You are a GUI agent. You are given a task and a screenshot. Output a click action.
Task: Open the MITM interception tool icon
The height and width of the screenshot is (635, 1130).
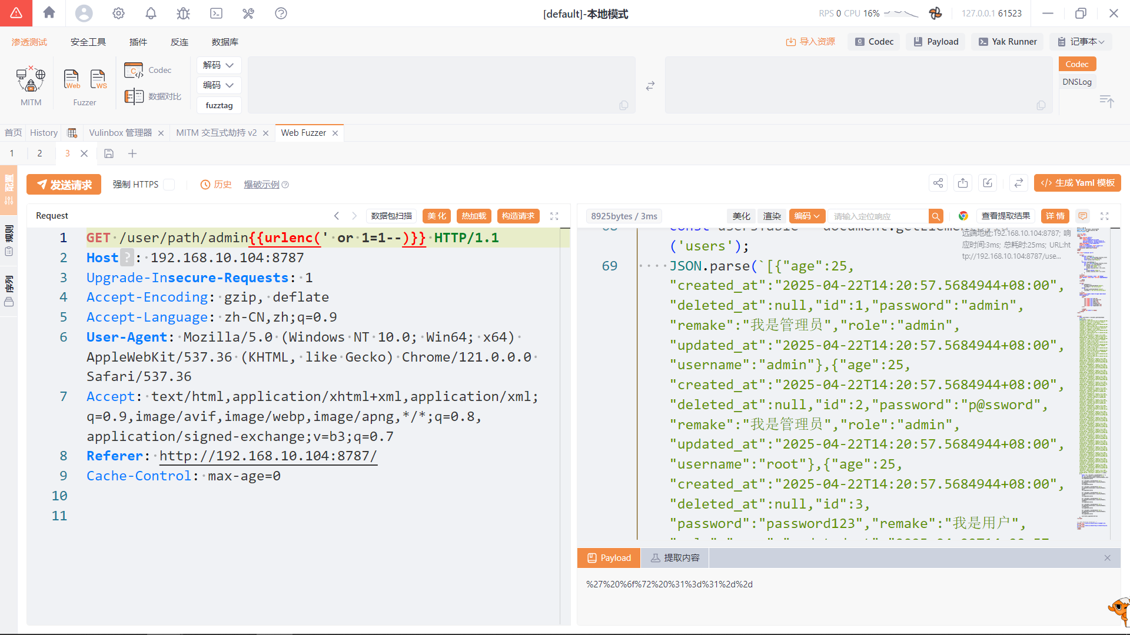(x=31, y=80)
